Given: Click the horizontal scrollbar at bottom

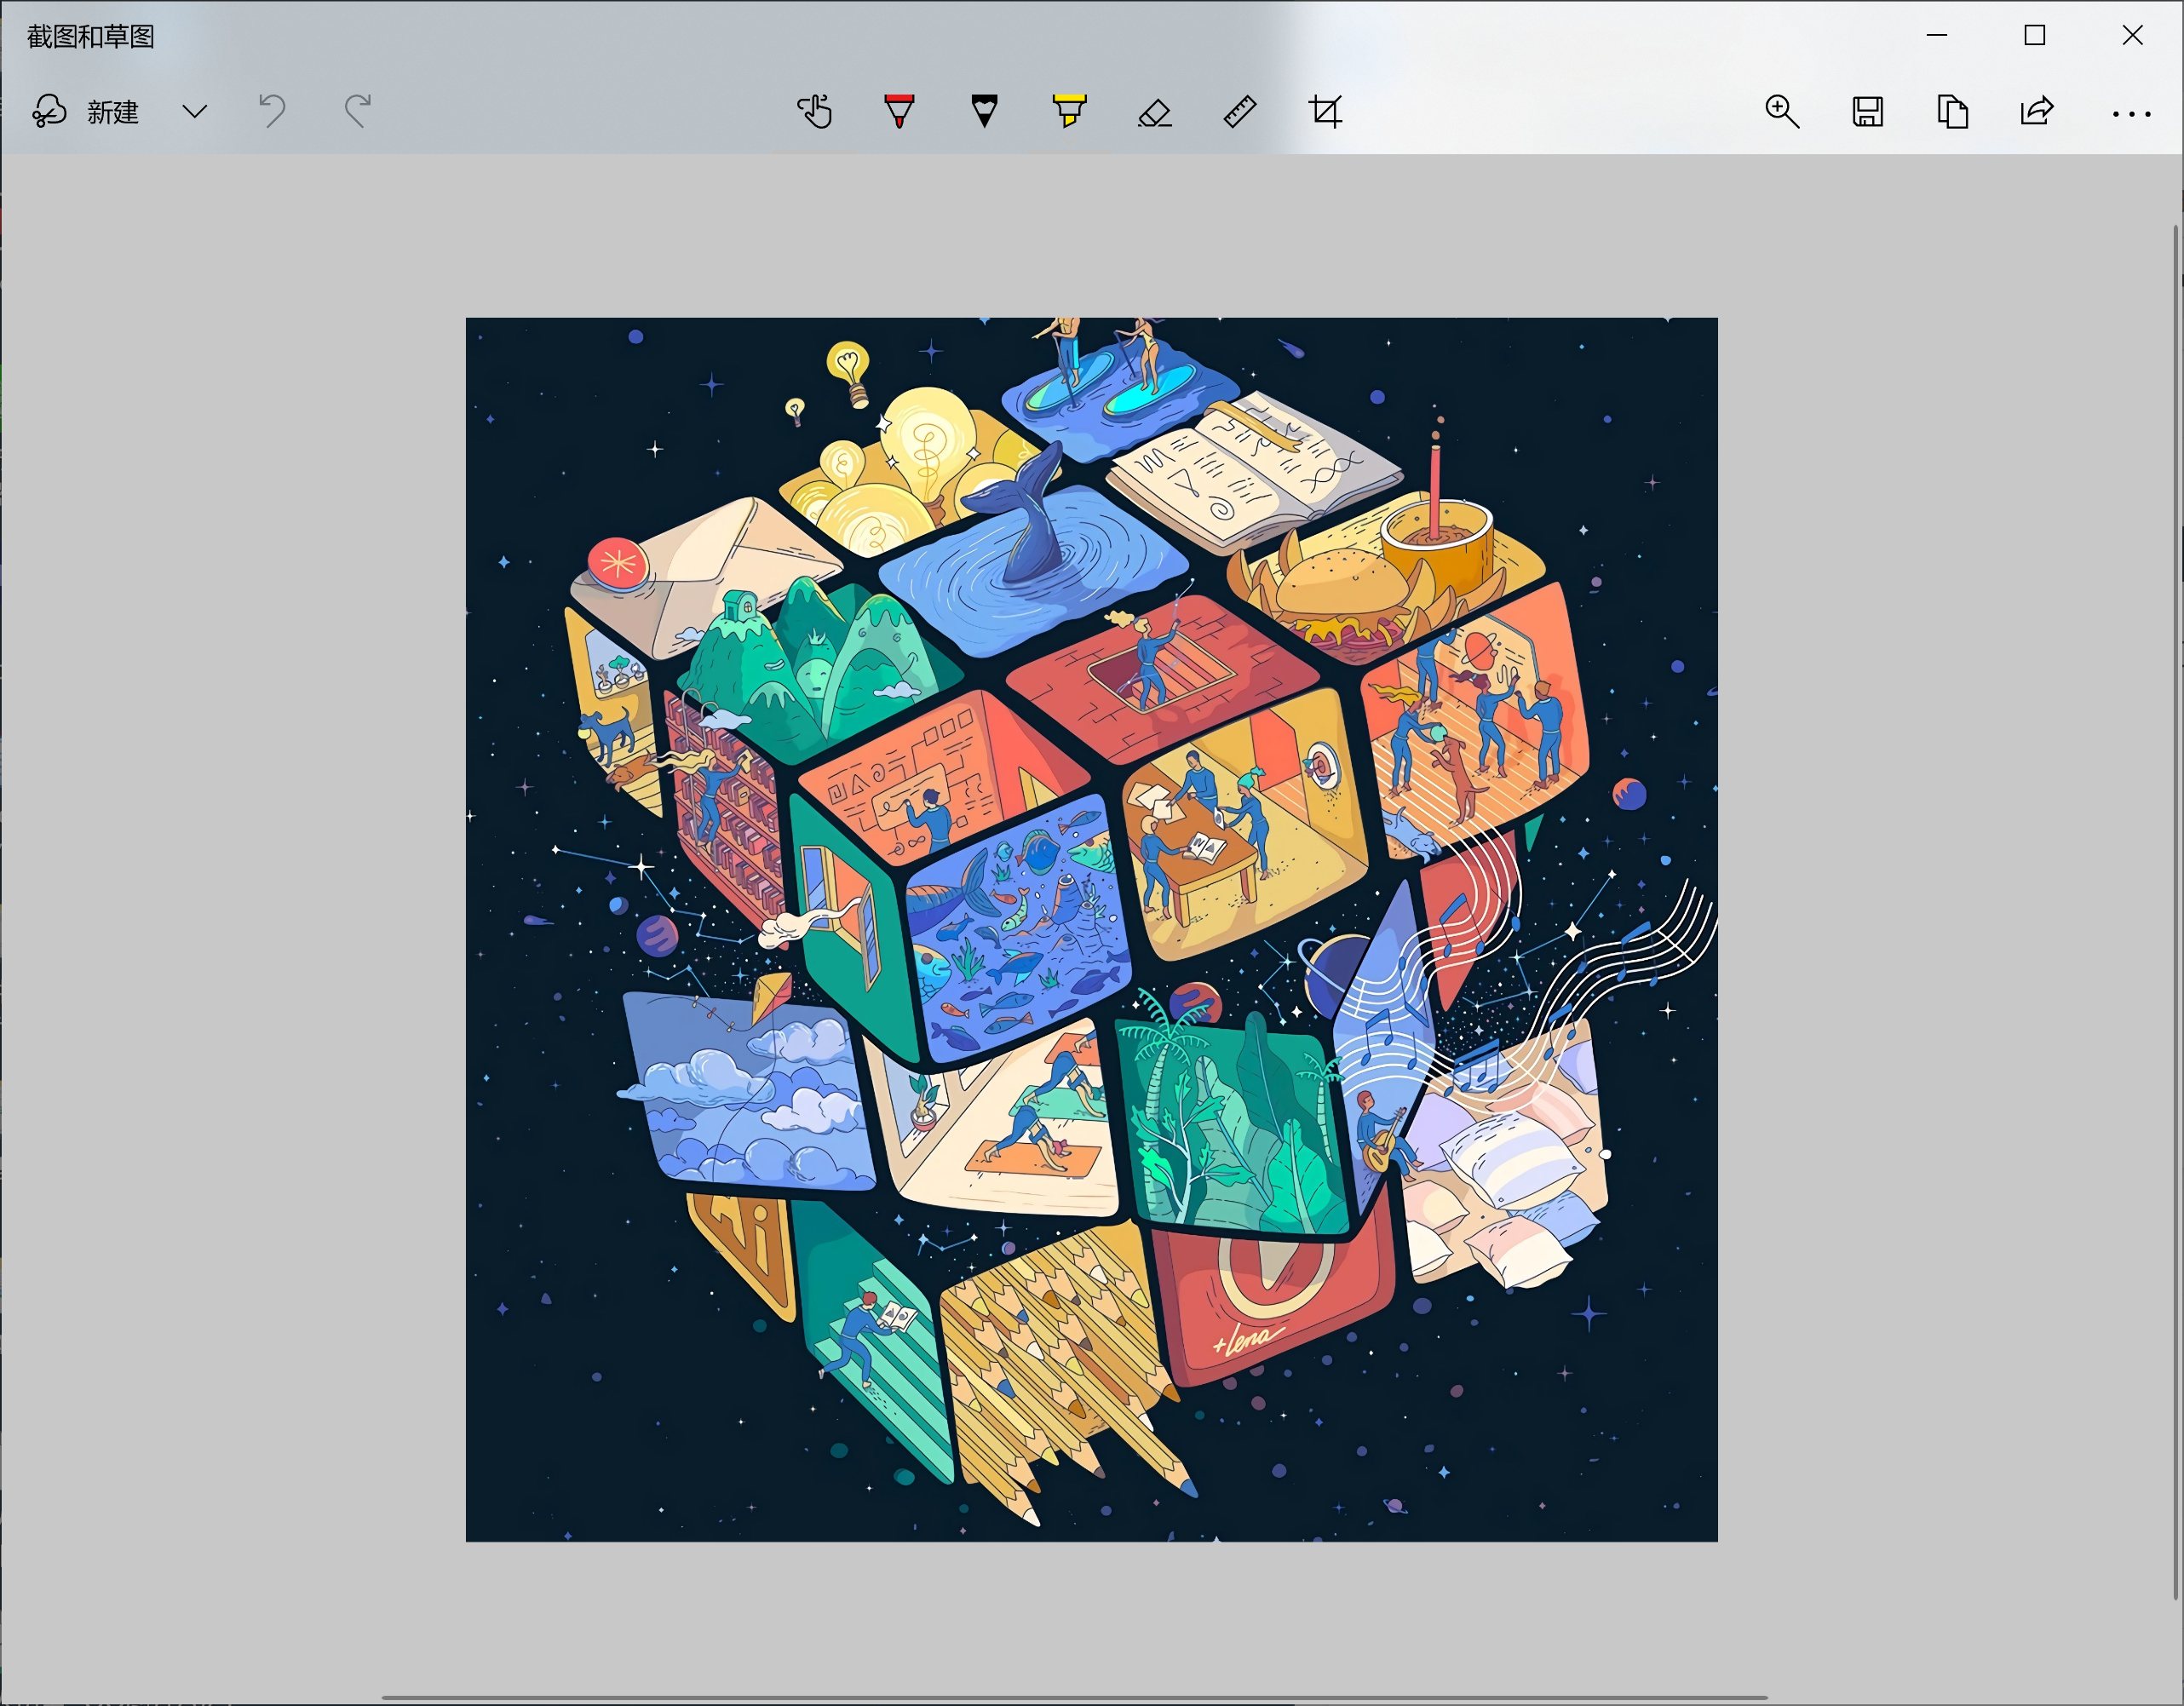Looking at the screenshot, I should point(1074,1697).
